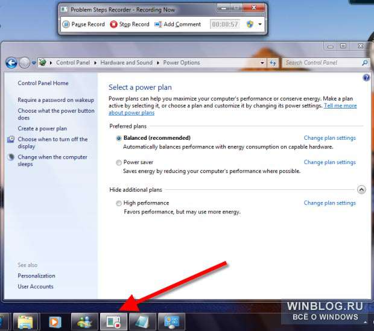Click the moon icon beside computer sleeps

[11, 157]
